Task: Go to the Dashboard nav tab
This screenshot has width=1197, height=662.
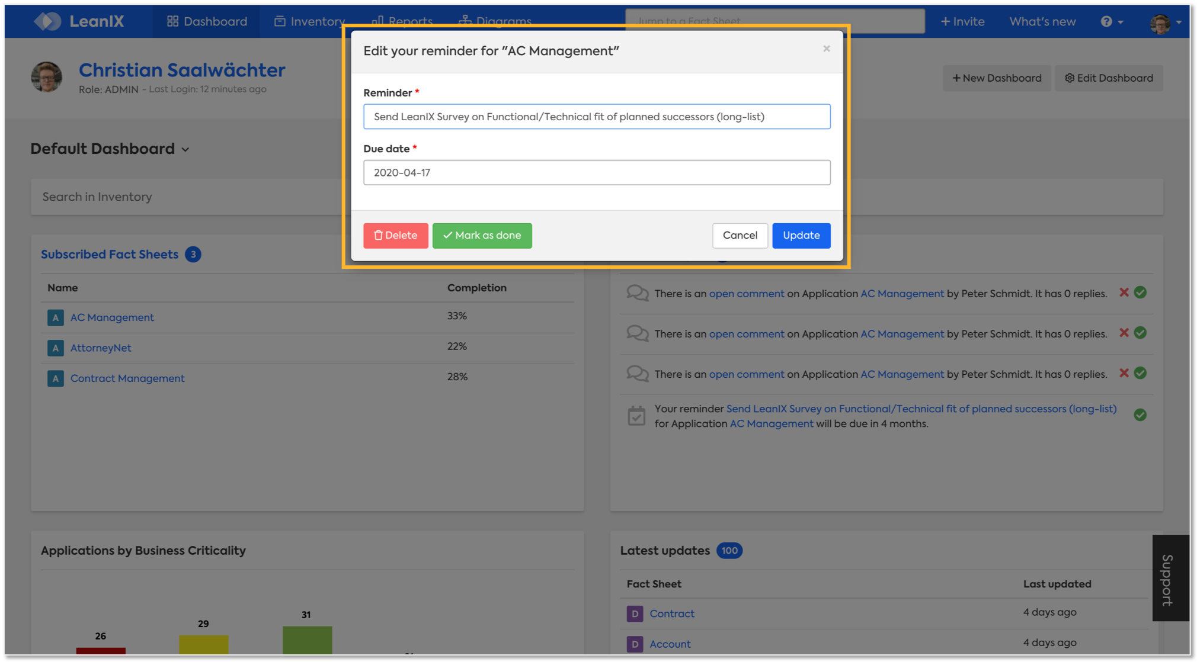Action: click(x=206, y=21)
